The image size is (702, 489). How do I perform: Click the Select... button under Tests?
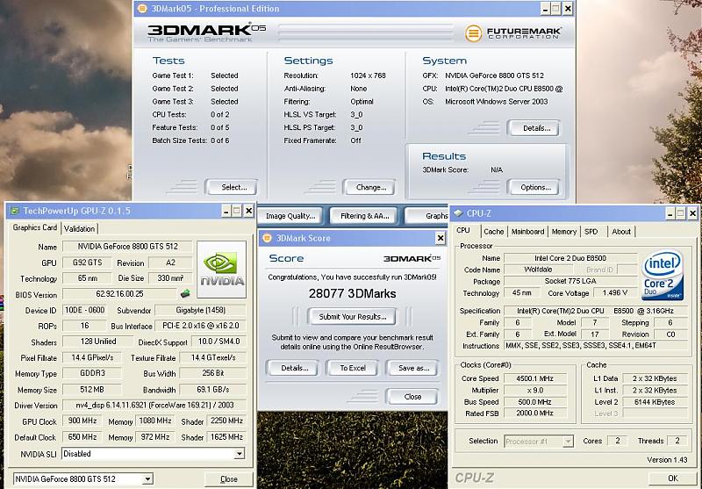coord(232,187)
